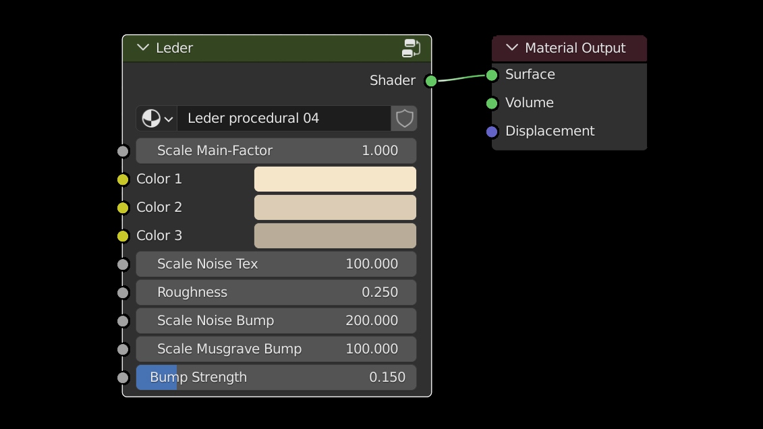This screenshot has width=763, height=429.
Task: Click the Displacement input socket
Action: click(x=492, y=132)
